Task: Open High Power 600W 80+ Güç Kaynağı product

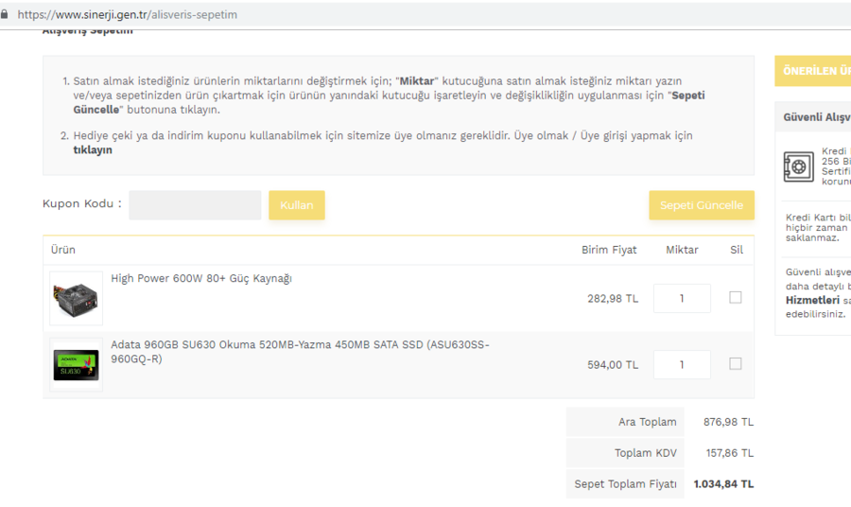Action: tap(201, 278)
